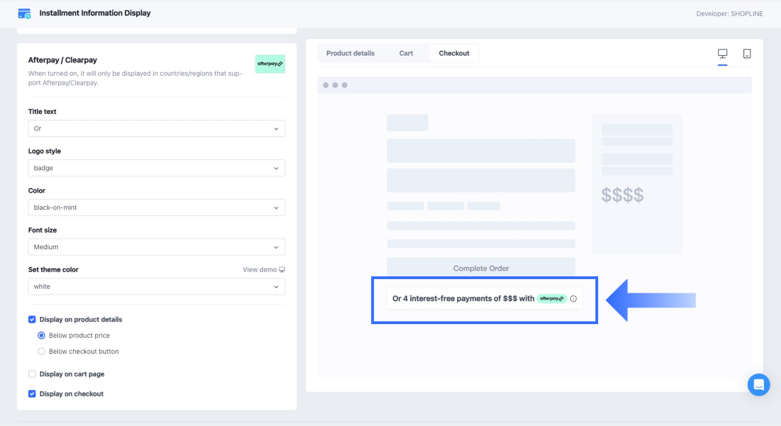Screen dimensions: 781x426
Task: Click the Logo style field label
Action: 45,151
